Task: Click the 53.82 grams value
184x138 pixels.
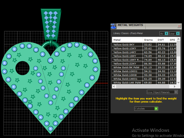Action: click(148, 45)
